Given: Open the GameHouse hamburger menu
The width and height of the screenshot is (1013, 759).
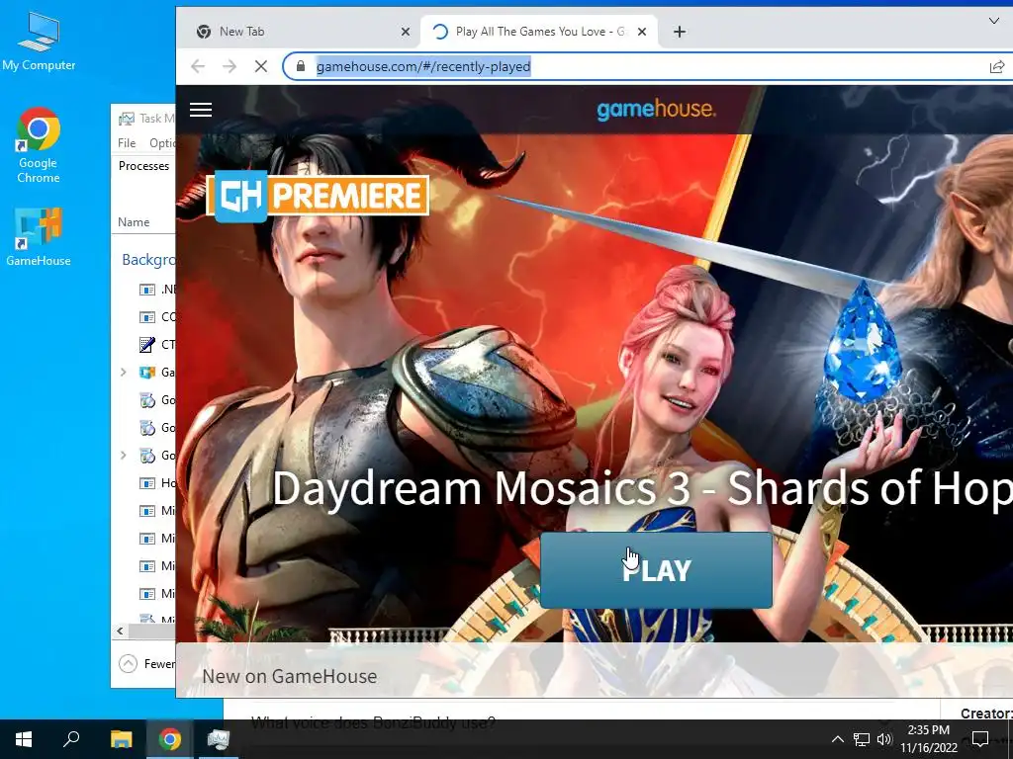Looking at the screenshot, I should click(200, 110).
